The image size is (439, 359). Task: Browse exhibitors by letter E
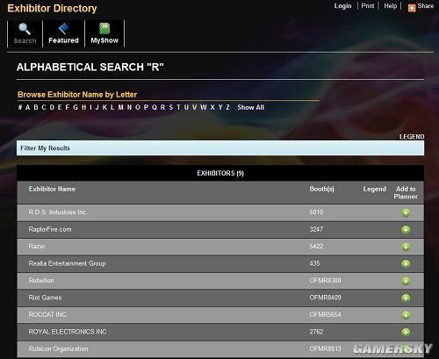[x=60, y=107]
